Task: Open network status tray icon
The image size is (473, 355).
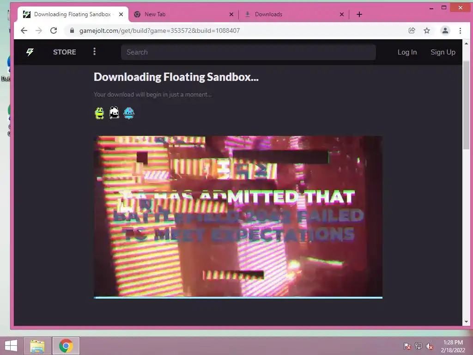Action: (418, 346)
